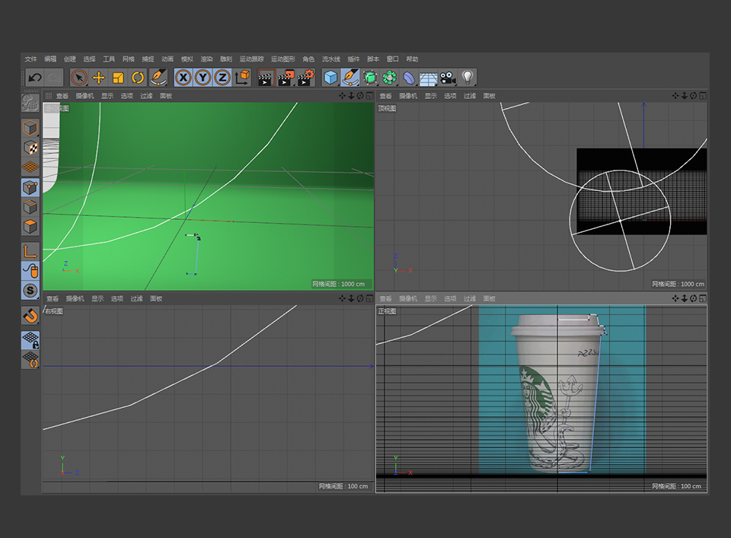The height and width of the screenshot is (538, 731).
Task: Click Planar Workplane icon at sidebar bottom
Action: coord(30,360)
